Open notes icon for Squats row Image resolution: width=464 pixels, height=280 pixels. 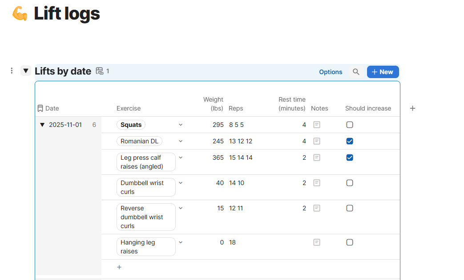(x=317, y=125)
